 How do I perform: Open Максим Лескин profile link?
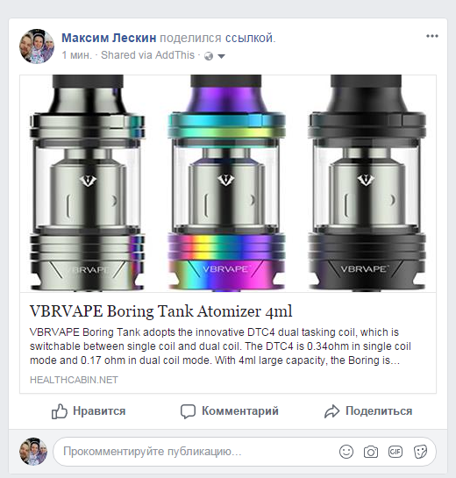click(x=109, y=38)
